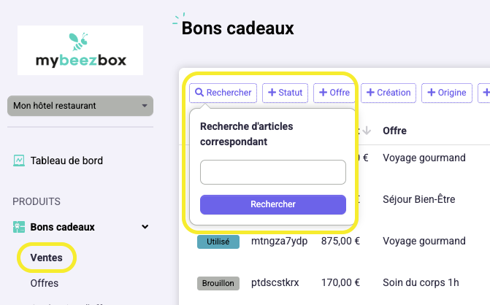490x305 pixels.
Task: Click the Utilisé status badge
Action: click(x=218, y=242)
